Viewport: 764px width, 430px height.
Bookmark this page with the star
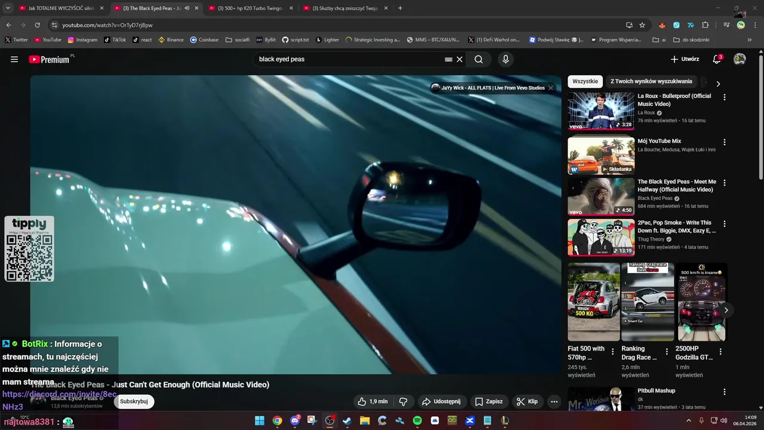[642, 25]
